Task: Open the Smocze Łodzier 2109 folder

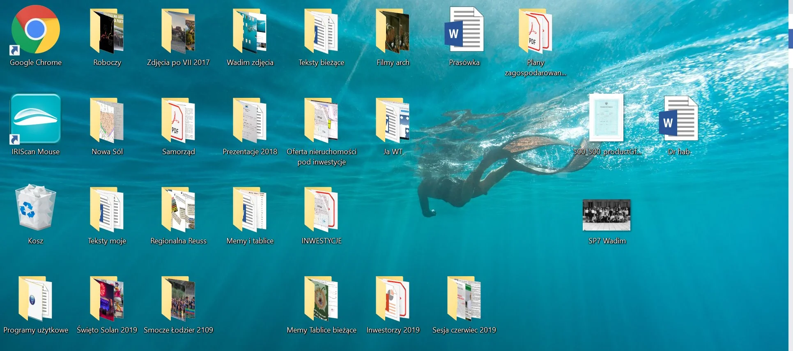Action: [x=178, y=299]
